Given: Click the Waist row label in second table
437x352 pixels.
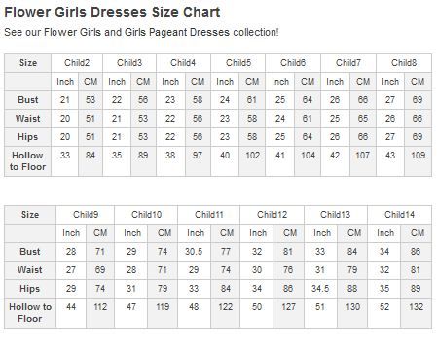Looking at the screenshot, I should pyautogui.click(x=30, y=270).
